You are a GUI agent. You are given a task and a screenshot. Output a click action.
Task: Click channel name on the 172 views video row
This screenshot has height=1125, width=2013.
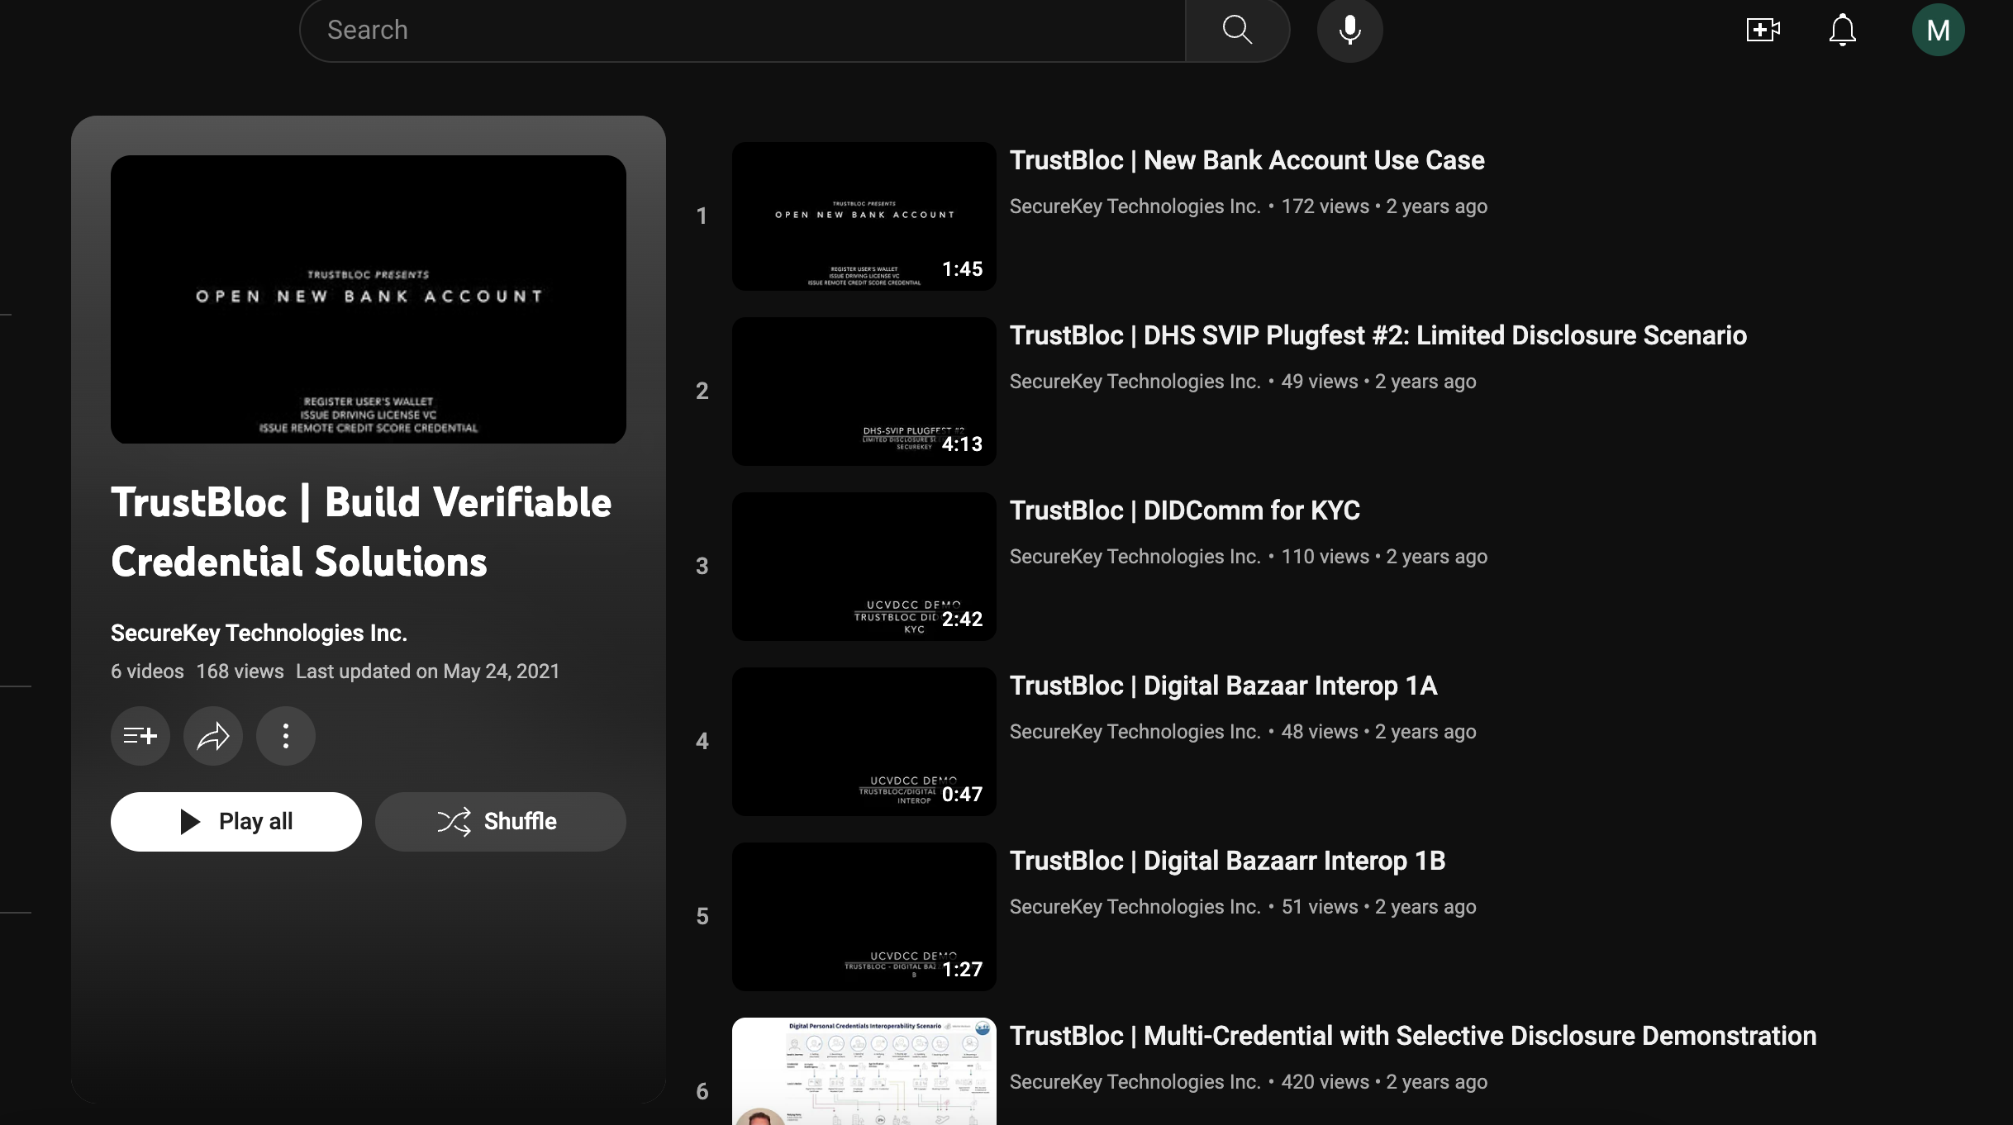tap(1135, 206)
